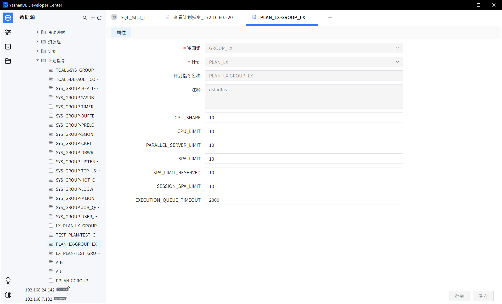
Task: Open the data source database sidebar icon
Action: (8, 18)
